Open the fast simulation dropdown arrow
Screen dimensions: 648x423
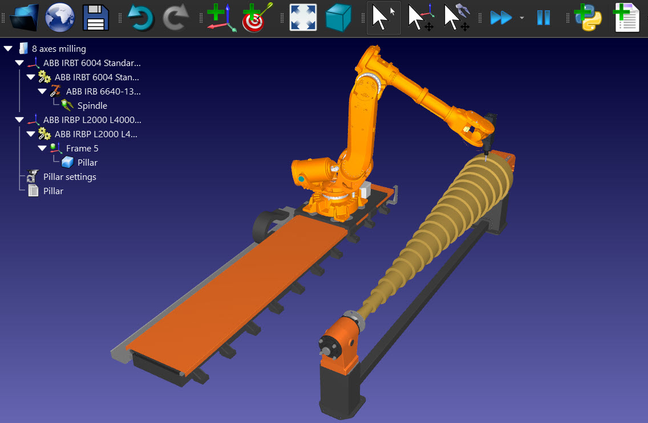point(522,18)
